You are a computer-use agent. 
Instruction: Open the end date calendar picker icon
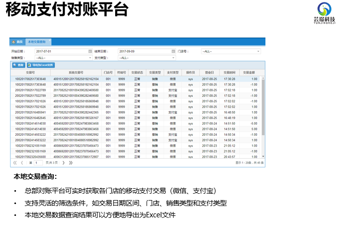pos(173,51)
